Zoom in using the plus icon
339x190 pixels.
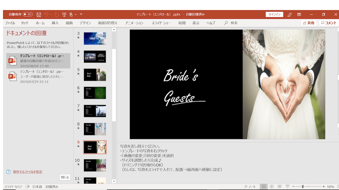pos(324,187)
